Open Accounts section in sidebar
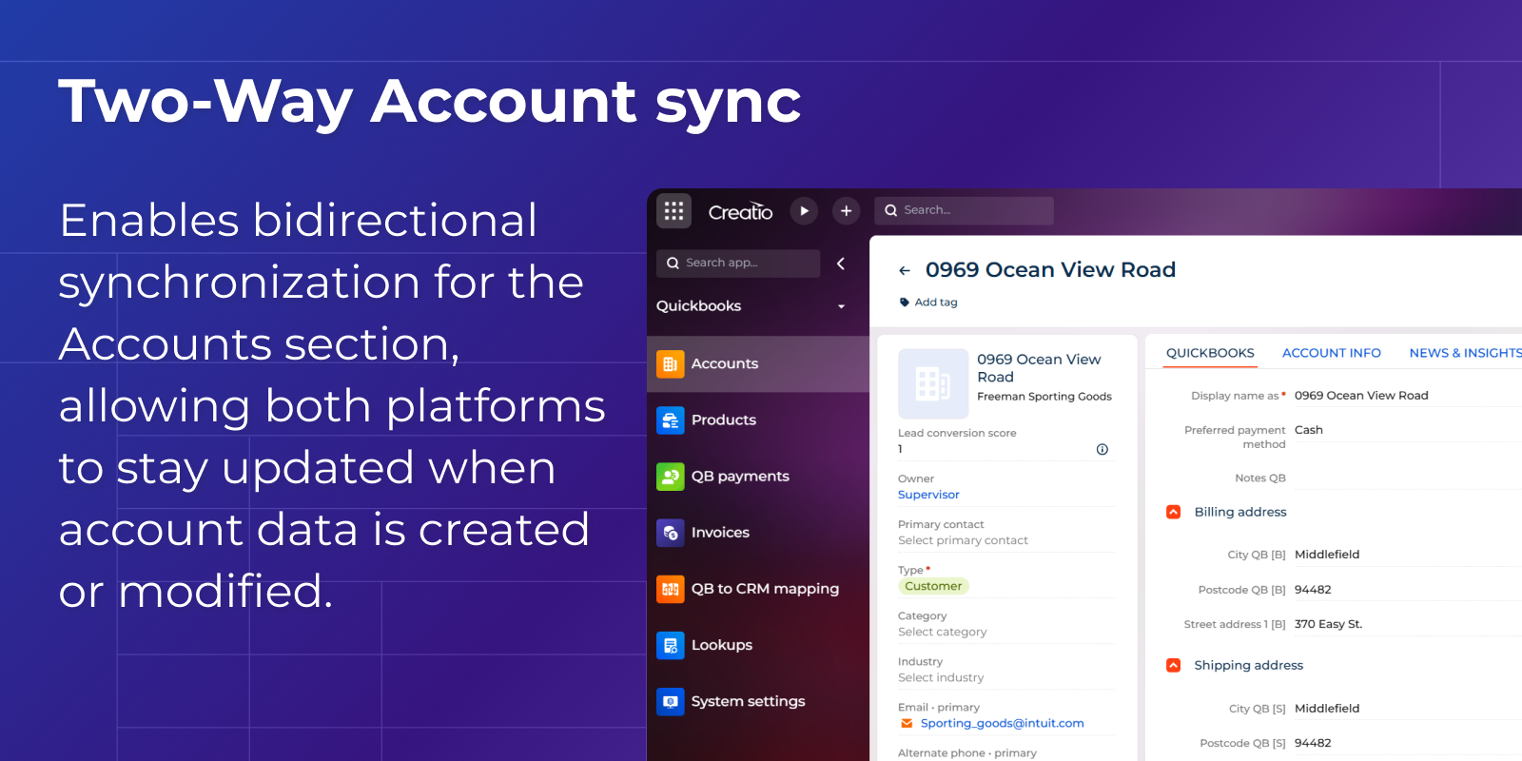This screenshot has height=761, width=1522. pos(724,363)
